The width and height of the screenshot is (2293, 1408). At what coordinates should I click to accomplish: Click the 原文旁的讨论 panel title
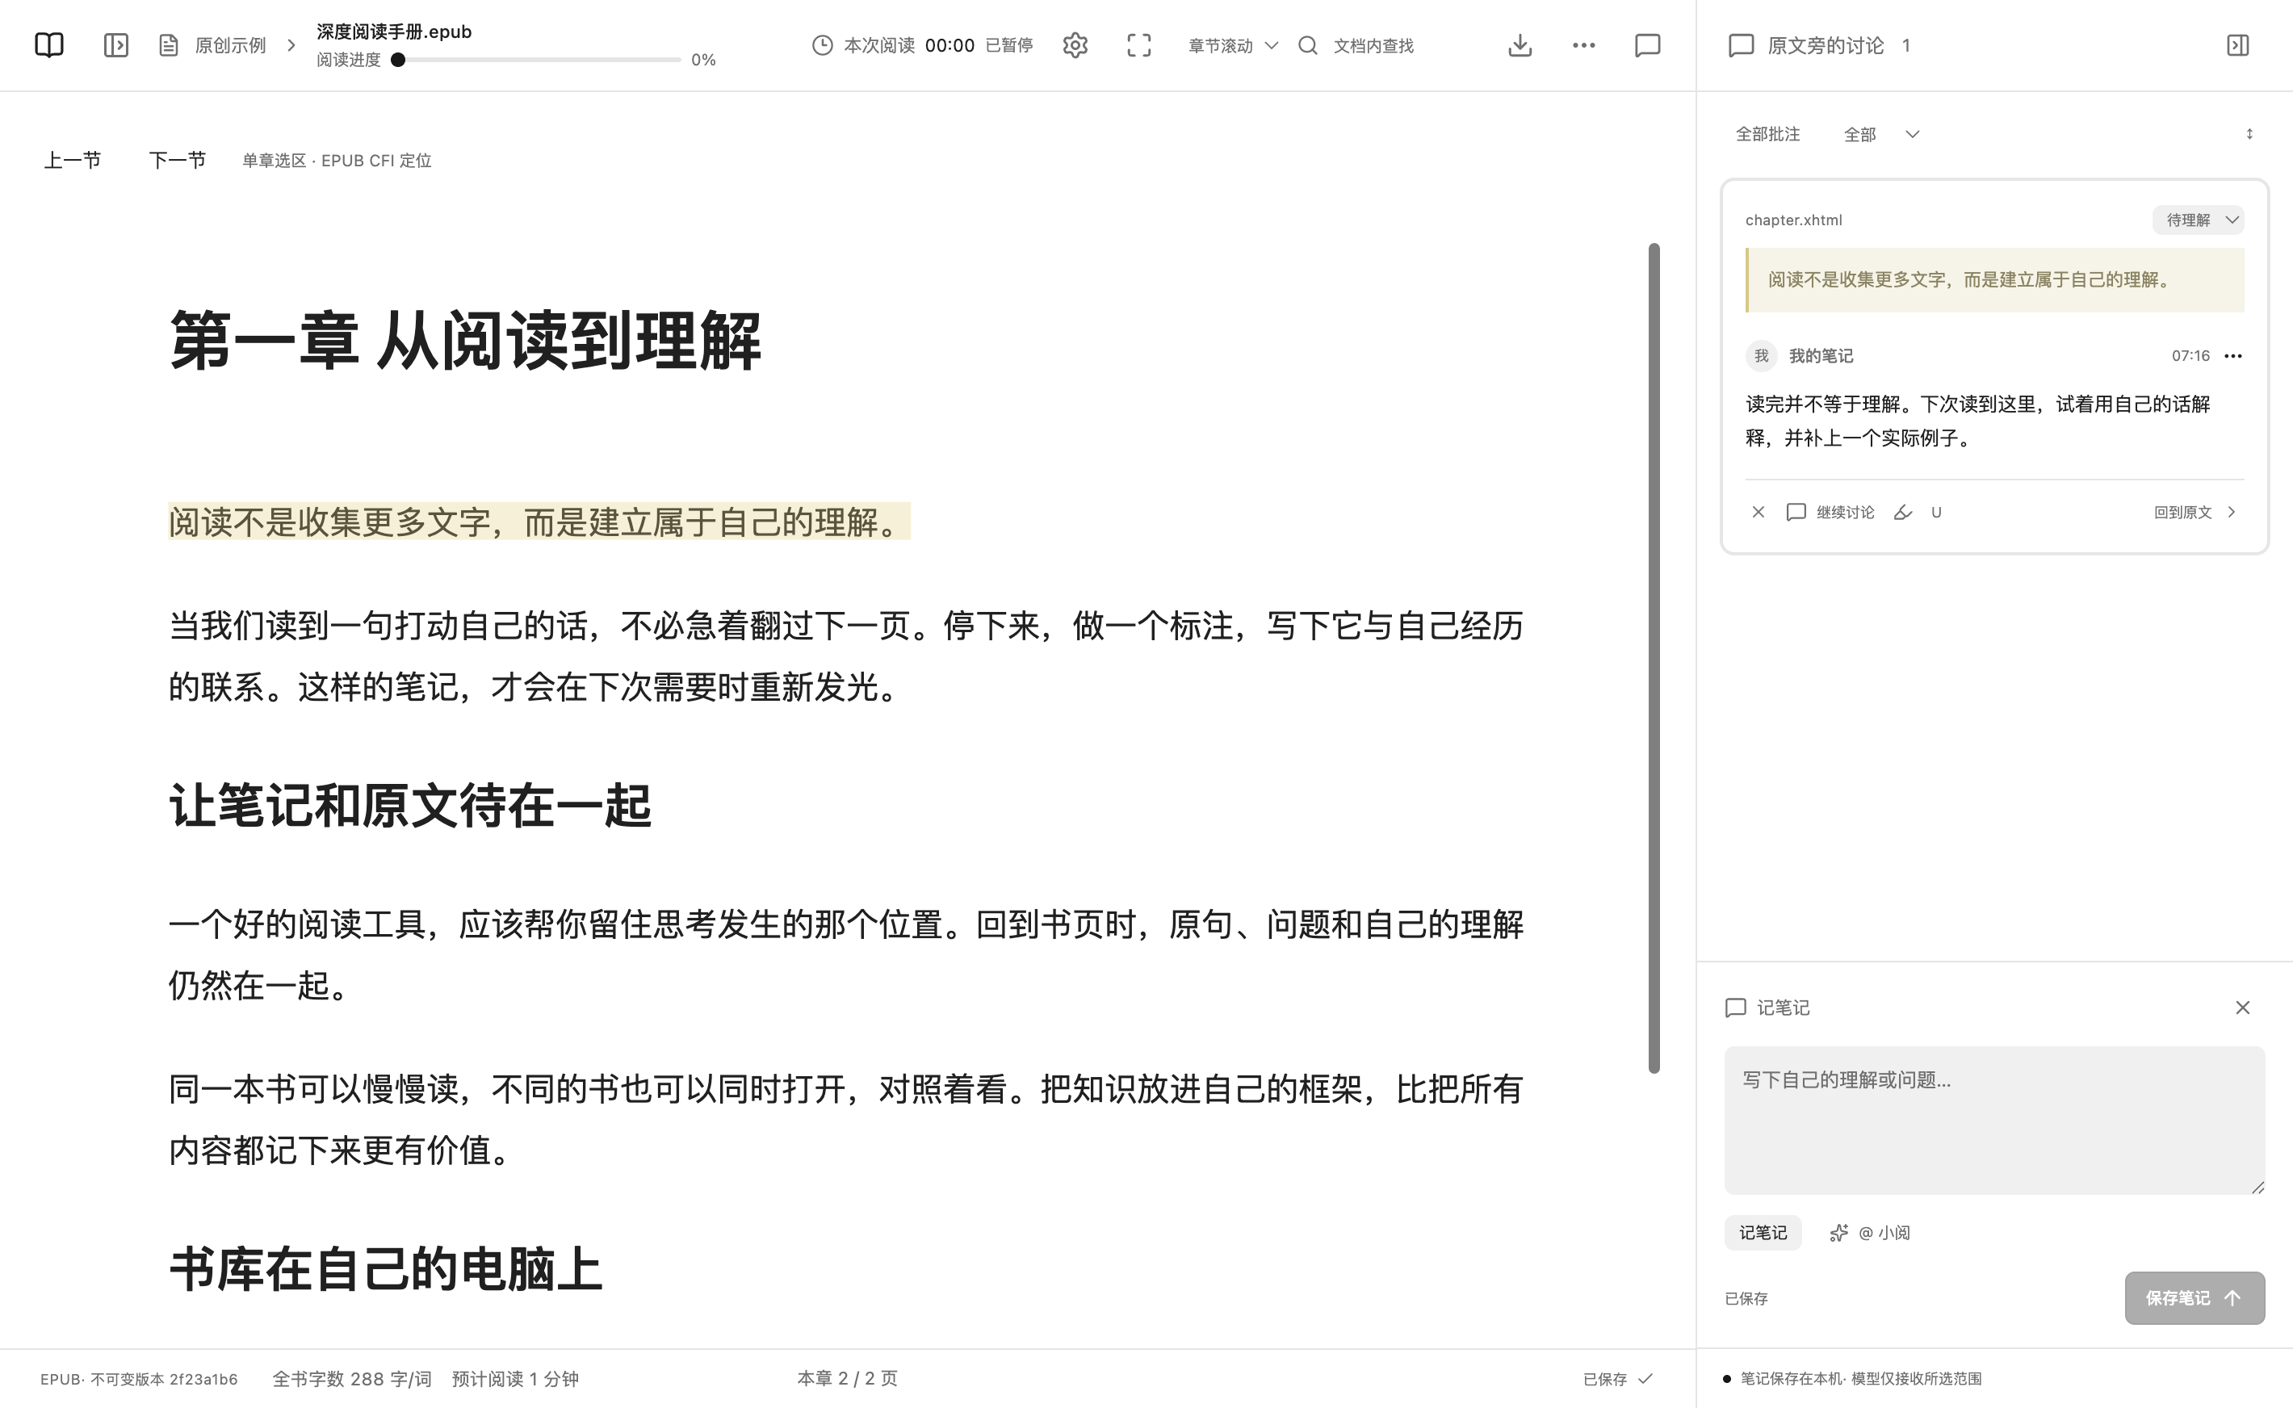1826,44
